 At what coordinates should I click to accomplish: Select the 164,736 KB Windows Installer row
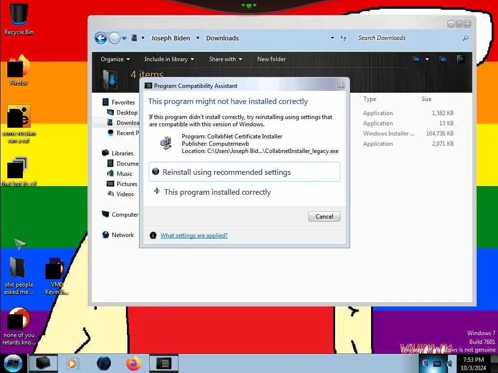coord(409,133)
